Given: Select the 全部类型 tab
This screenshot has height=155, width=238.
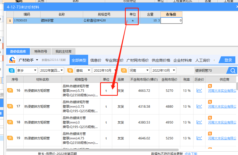Looking at the screenshot, I should pyautogui.click(x=79, y=60).
